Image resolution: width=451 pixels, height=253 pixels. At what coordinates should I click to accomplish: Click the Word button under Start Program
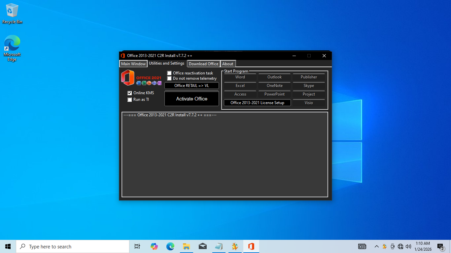click(x=240, y=77)
